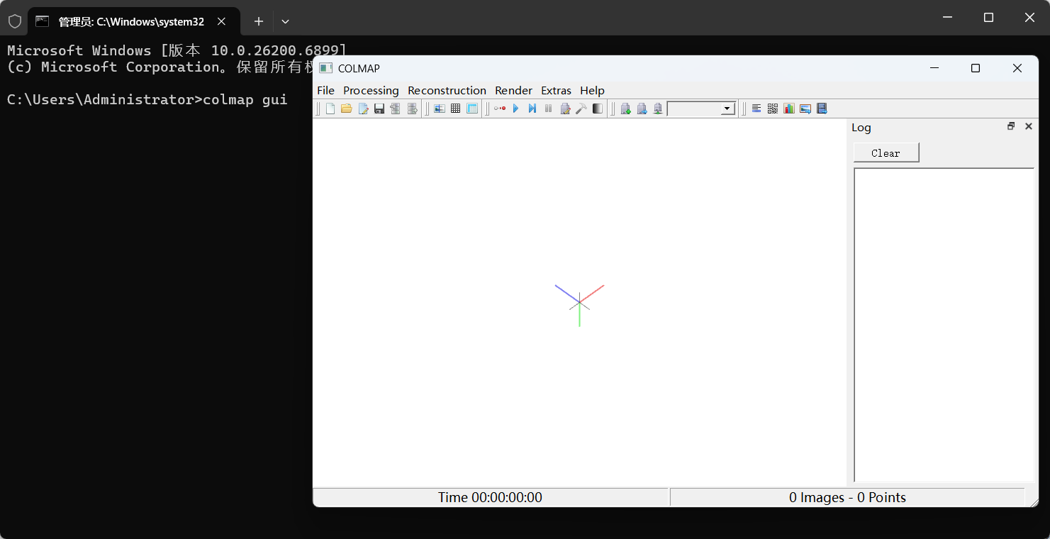This screenshot has width=1050, height=539.
Task: Expand the model selection combo box
Action: (x=727, y=108)
